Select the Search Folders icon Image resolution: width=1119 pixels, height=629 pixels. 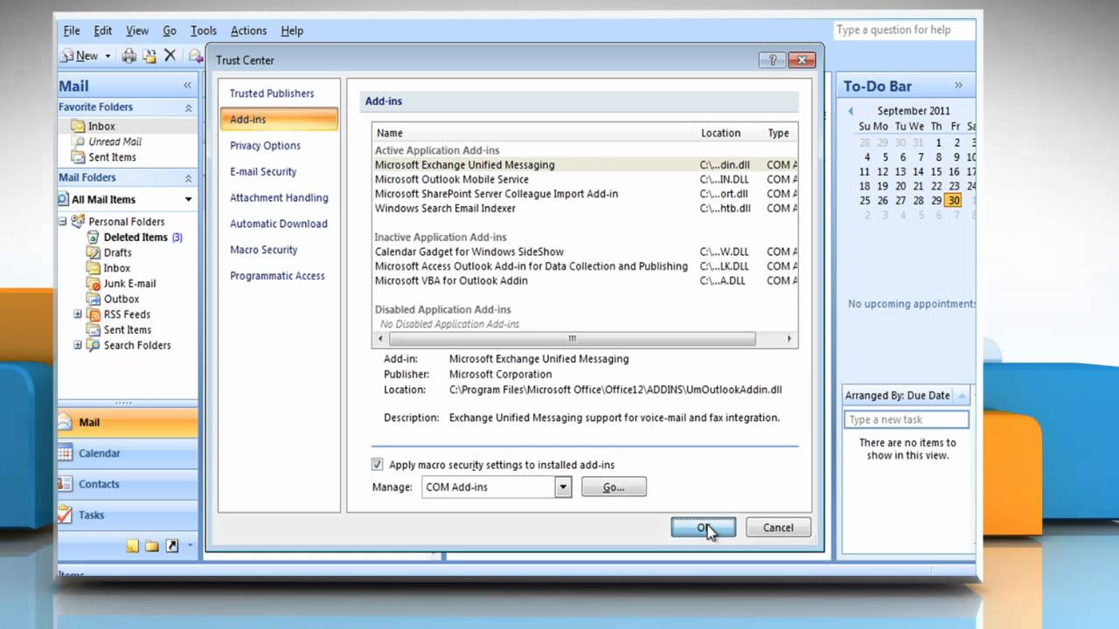[94, 345]
